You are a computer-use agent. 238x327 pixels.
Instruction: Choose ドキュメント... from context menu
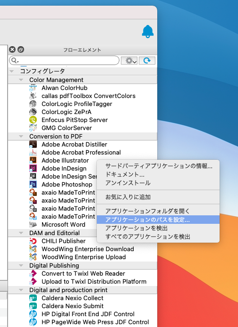click(158, 174)
